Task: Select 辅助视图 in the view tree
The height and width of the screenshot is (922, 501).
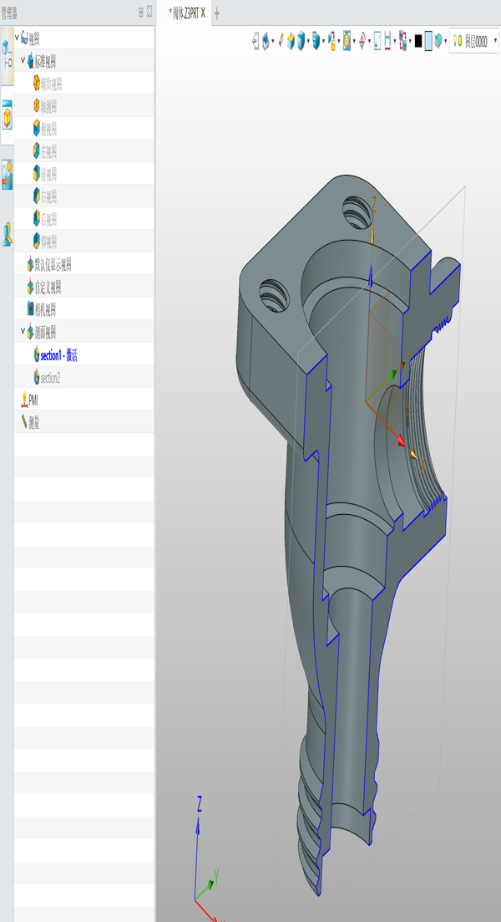Action: (x=51, y=84)
